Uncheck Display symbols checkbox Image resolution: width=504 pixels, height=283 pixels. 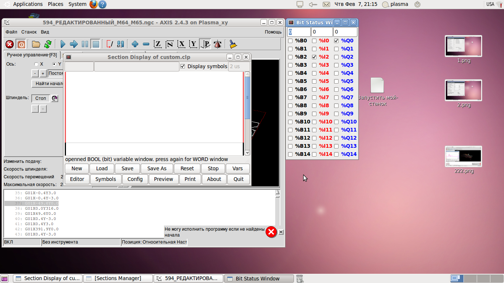pyautogui.click(x=183, y=66)
